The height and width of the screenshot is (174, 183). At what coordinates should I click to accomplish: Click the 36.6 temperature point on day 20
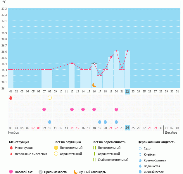click(116, 51)
